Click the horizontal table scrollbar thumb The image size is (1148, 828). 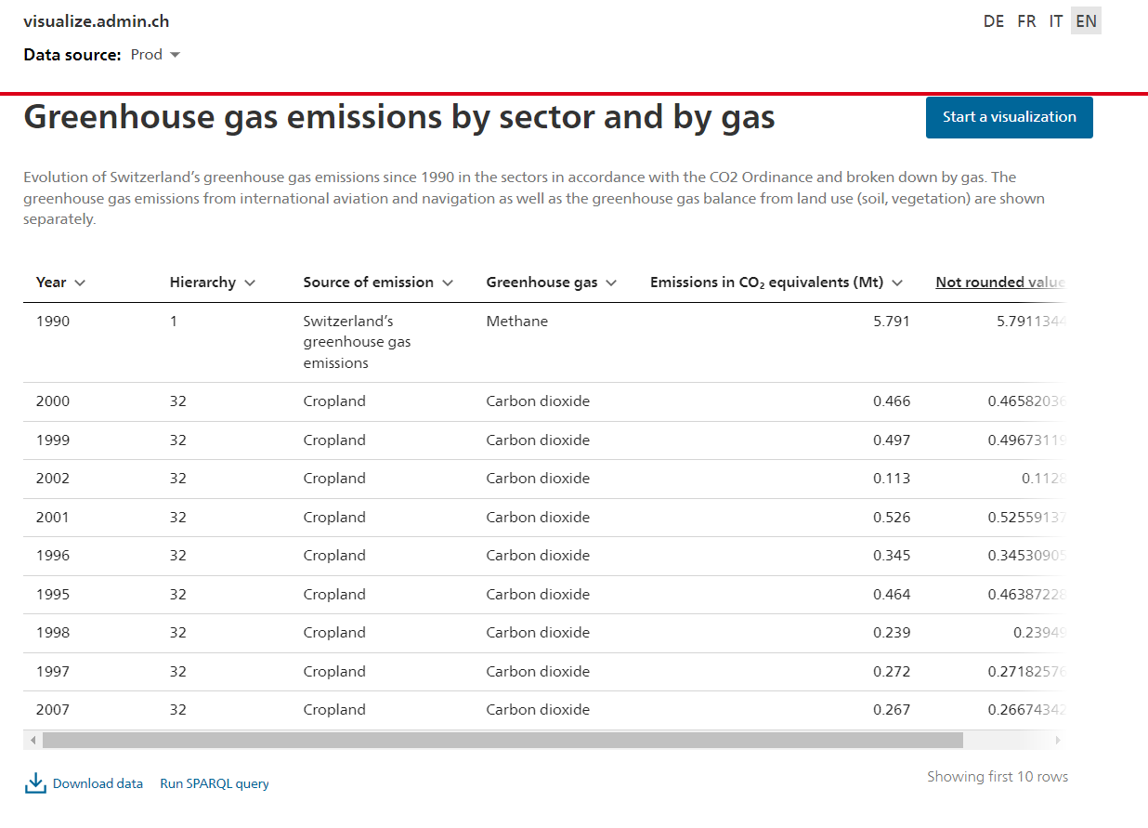[x=502, y=741]
